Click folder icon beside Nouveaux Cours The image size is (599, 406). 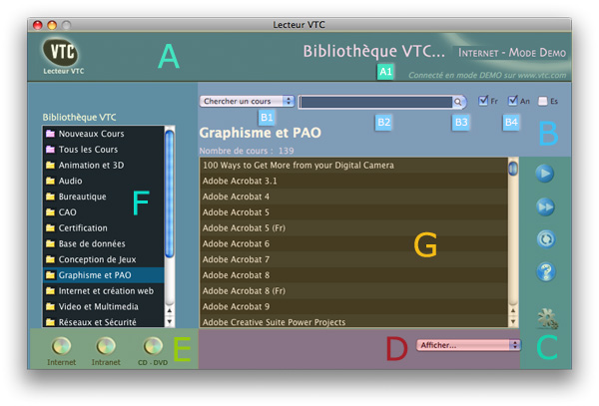coord(50,134)
